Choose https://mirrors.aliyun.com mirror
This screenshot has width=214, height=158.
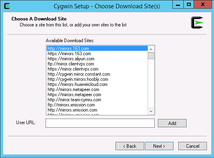(97, 59)
